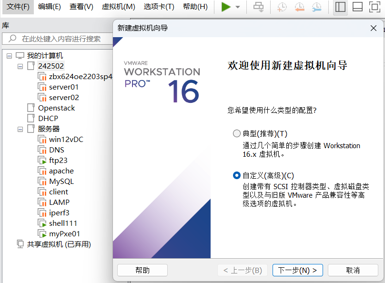This screenshot has height=283, width=385.
Task: Click the zbx624oe2203sp4 VM icon
Action: (x=42, y=77)
